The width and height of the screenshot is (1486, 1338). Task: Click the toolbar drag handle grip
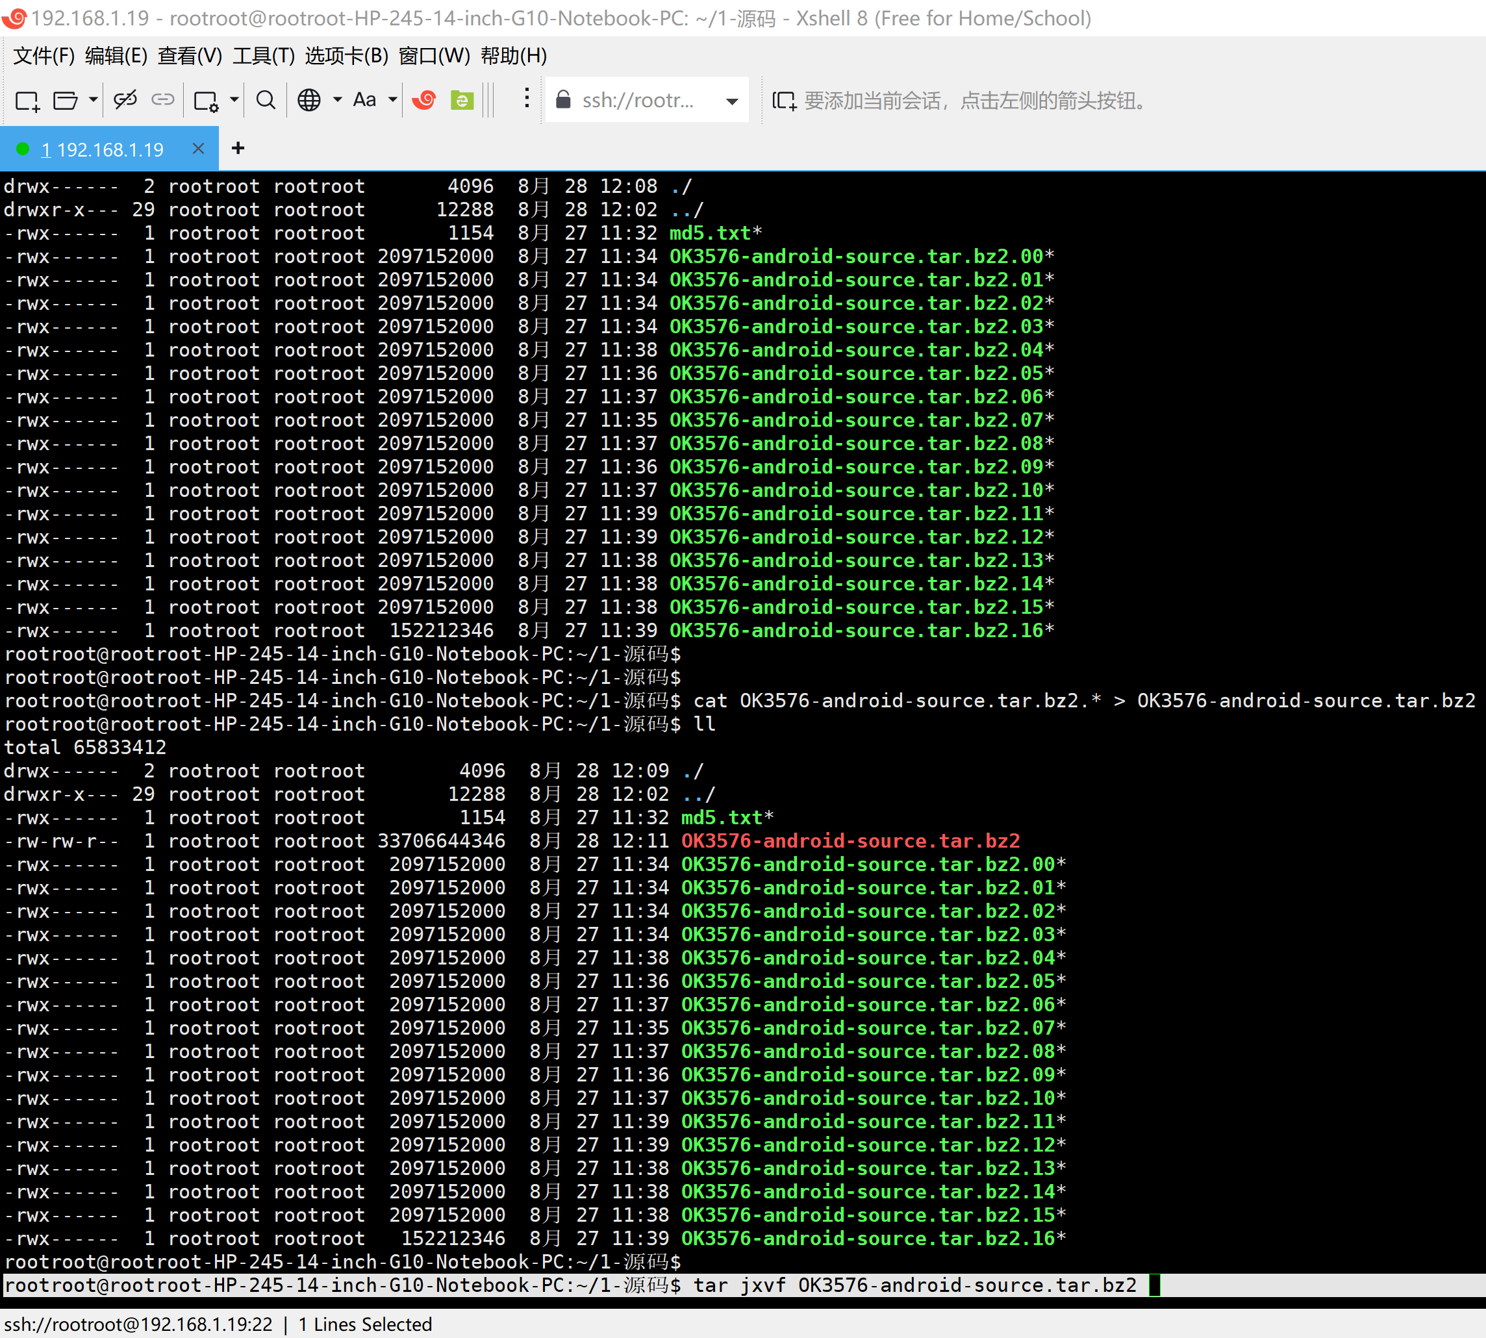(x=488, y=99)
